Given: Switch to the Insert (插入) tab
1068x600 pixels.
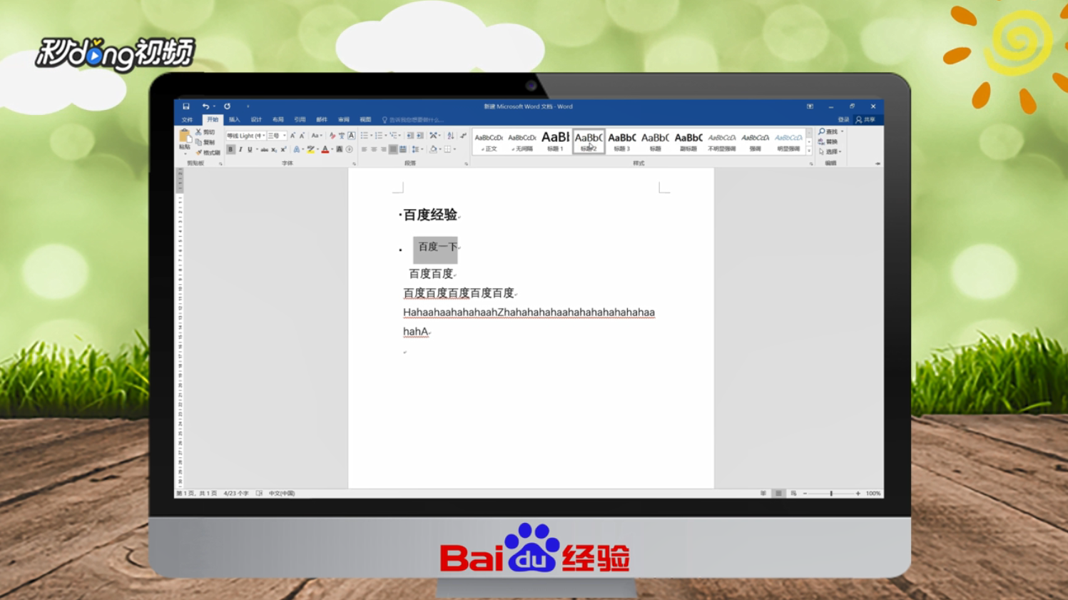Looking at the screenshot, I should [x=234, y=120].
